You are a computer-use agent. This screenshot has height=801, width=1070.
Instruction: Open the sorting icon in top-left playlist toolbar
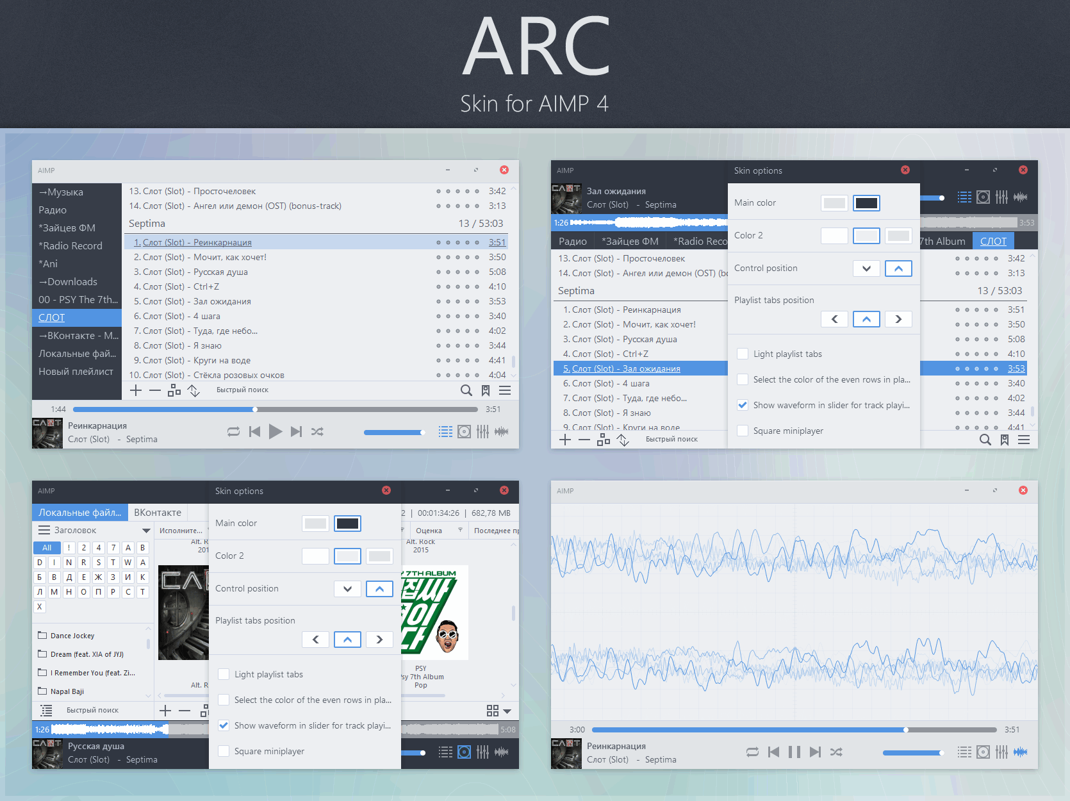point(193,390)
